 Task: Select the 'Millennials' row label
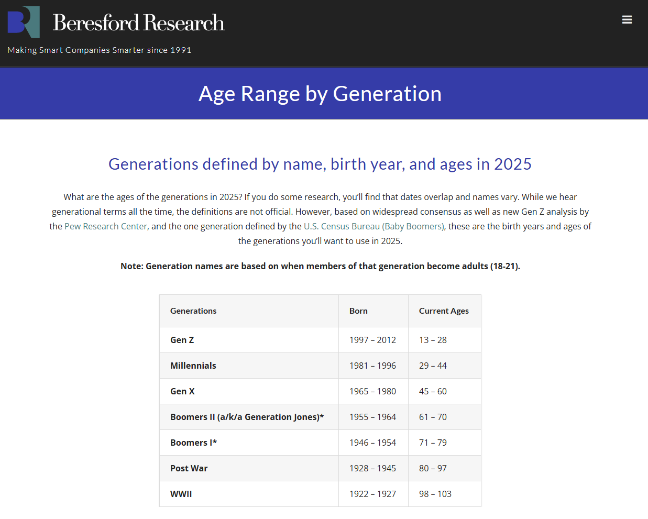tap(193, 366)
